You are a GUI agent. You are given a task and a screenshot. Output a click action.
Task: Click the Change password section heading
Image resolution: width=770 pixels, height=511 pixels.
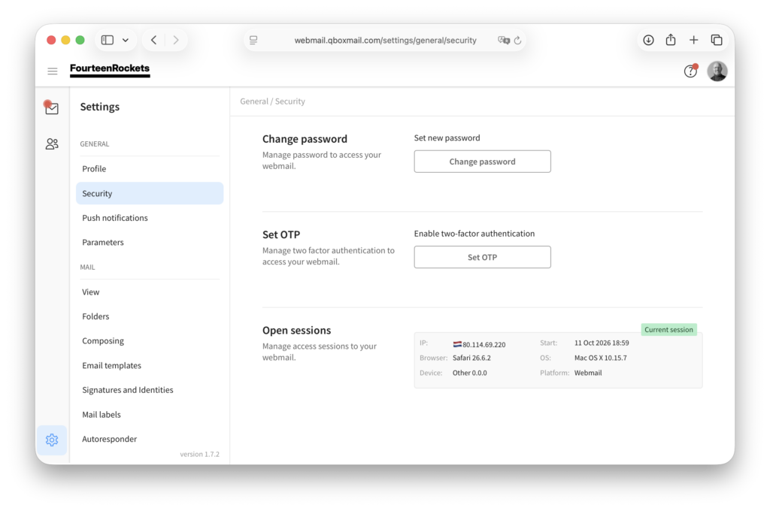pos(305,139)
